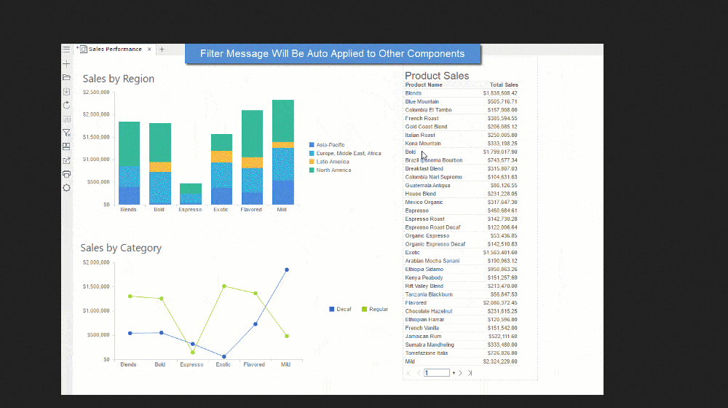
Task: Click the Asia-Pacific legend color swatch
Action: click(312, 145)
